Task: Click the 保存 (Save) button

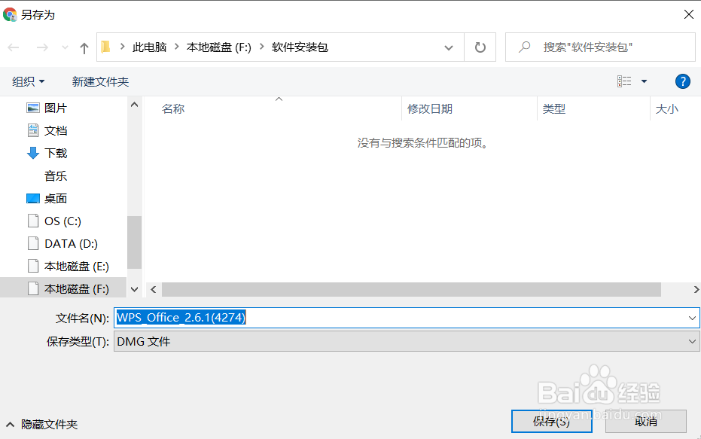Action: (x=552, y=422)
